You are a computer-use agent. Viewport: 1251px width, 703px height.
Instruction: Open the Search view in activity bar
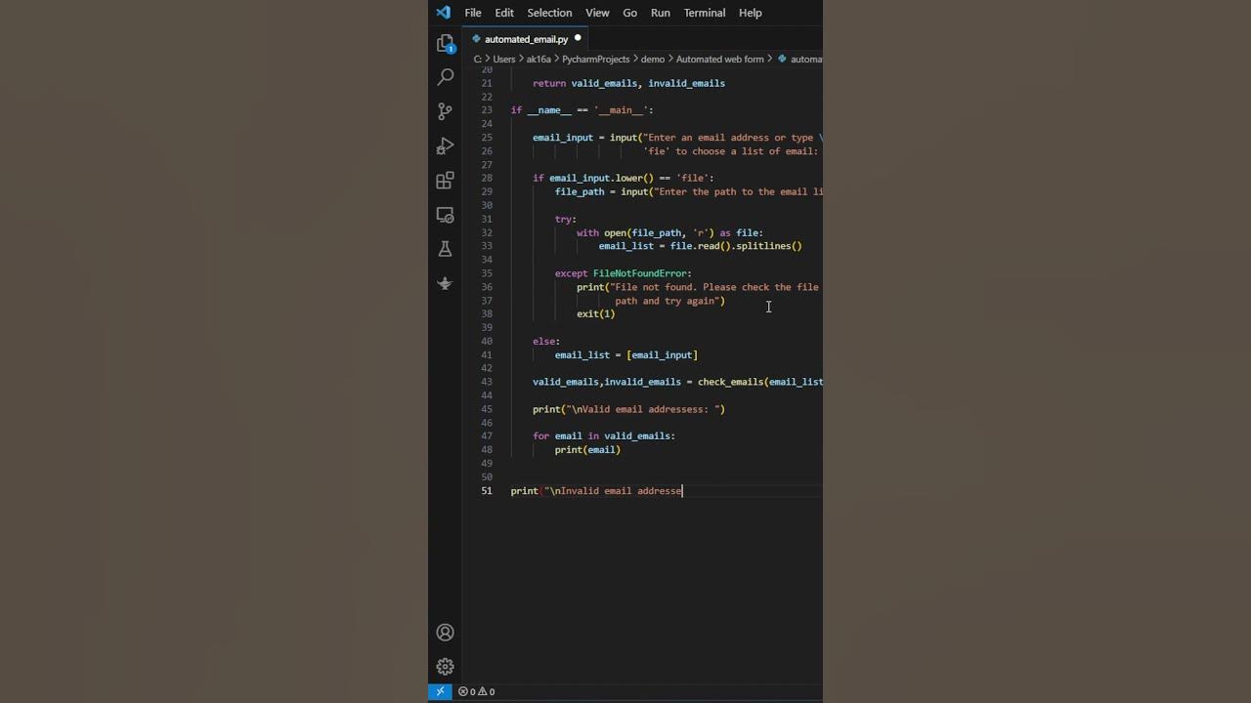pos(445,76)
